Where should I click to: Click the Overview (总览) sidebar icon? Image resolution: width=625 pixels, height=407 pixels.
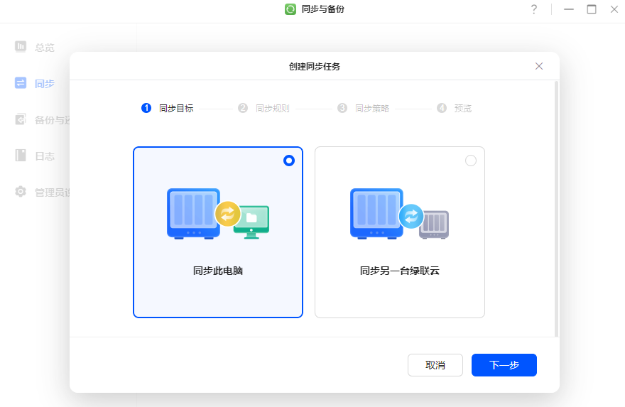click(21, 47)
